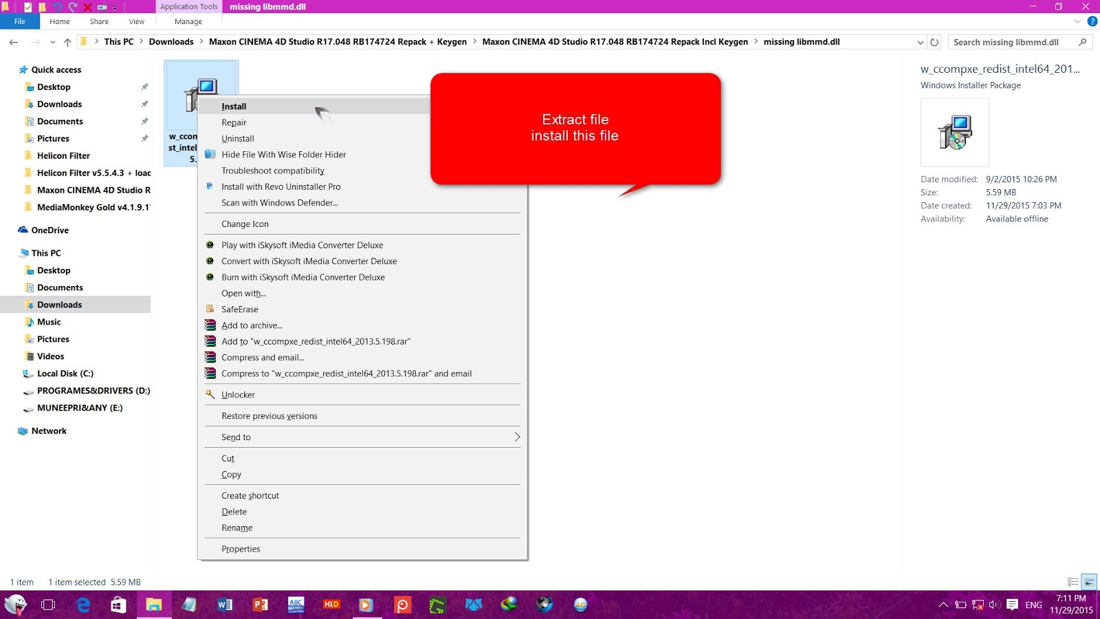This screenshot has width=1100, height=619.
Task: Choose Uninstall from the context menu
Action: coord(362,138)
